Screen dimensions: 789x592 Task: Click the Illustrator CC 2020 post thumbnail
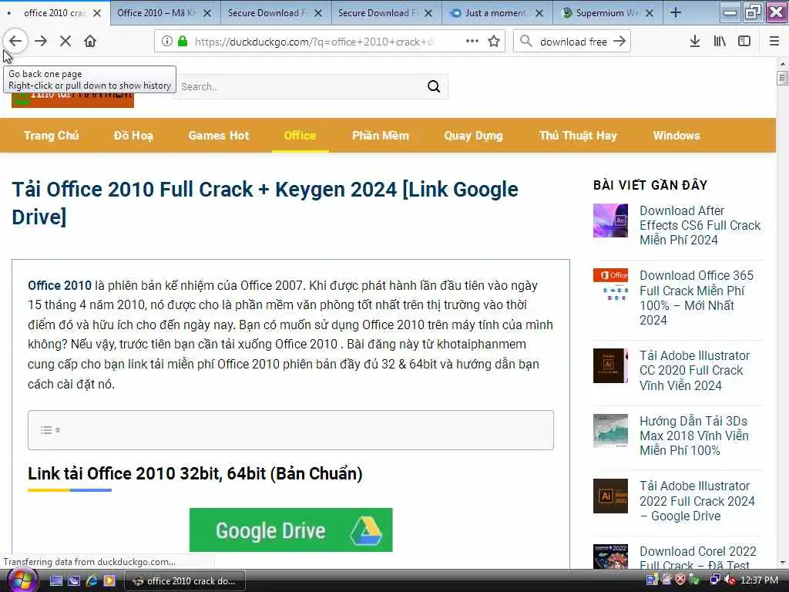point(610,365)
